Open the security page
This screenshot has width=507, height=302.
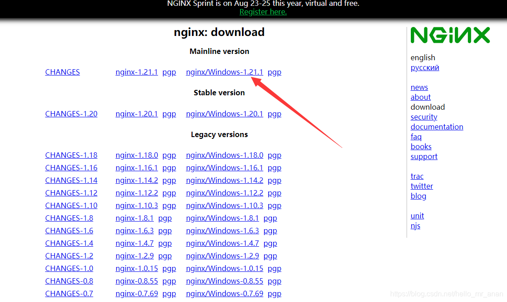[x=423, y=117]
